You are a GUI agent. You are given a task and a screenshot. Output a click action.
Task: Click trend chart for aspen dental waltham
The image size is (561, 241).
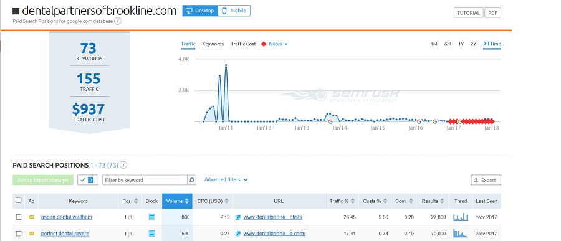point(461,217)
